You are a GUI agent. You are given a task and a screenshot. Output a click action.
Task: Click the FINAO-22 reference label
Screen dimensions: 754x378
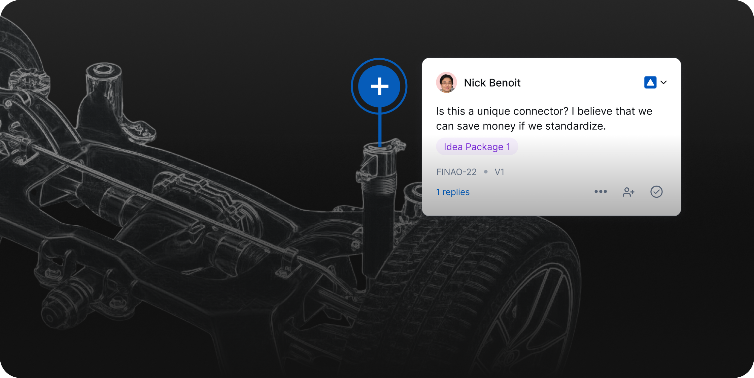point(456,172)
